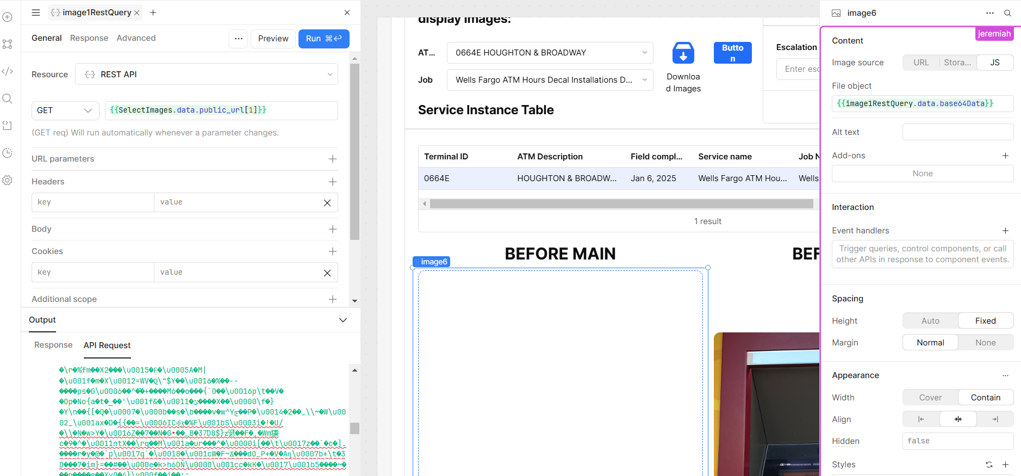
Task: Click the table horizontal scrollbar
Action: coord(621,203)
